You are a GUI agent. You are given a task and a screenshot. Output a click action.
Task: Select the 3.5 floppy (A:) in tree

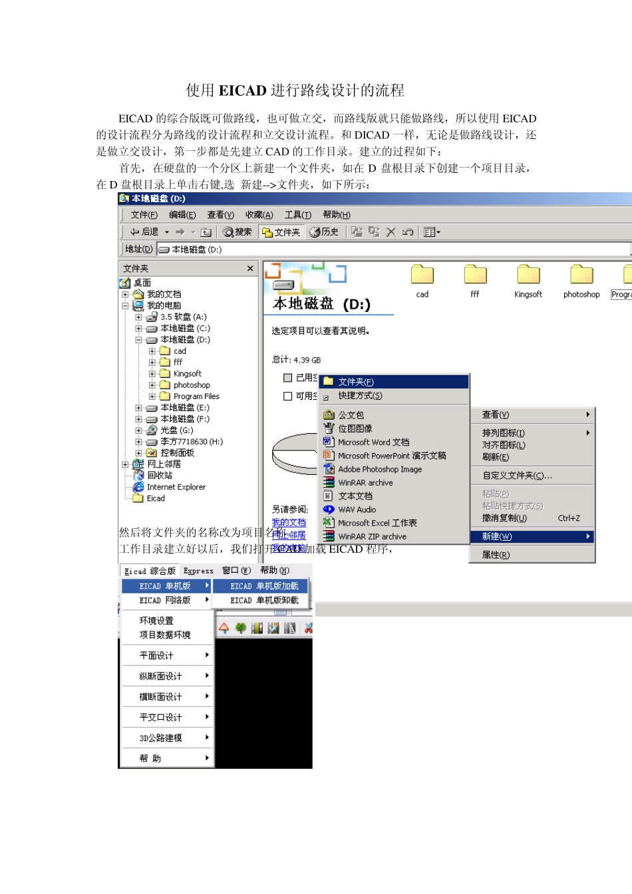[176, 317]
